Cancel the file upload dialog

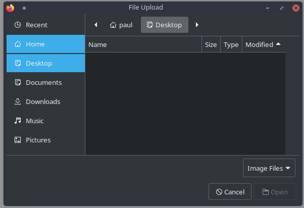click(x=230, y=192)
